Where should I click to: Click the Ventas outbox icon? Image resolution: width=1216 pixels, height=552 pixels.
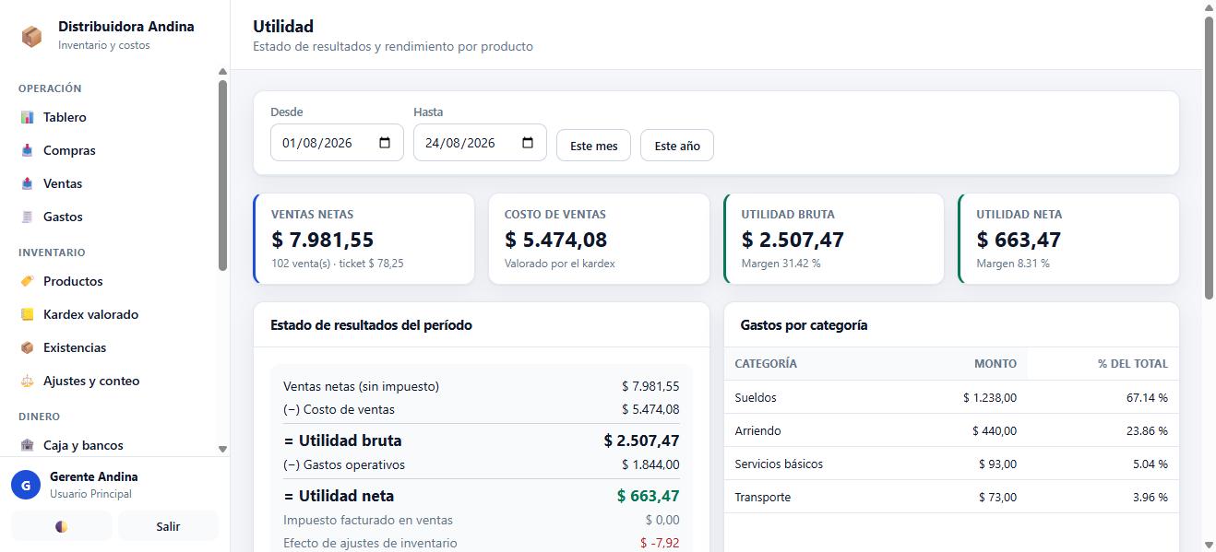click(x=27, y=183)
